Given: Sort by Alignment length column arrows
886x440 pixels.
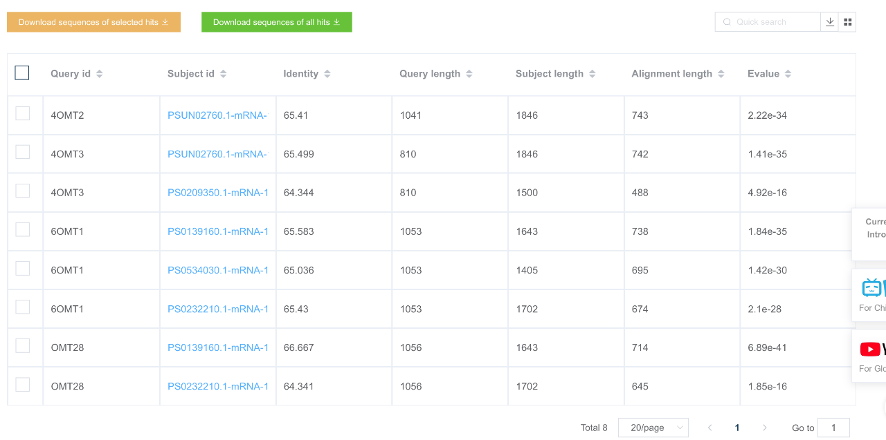Looking at the screenshot, I should point(721,74).
